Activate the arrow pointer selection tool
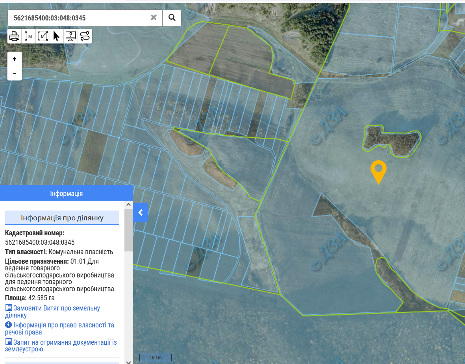 coord(56,36)
